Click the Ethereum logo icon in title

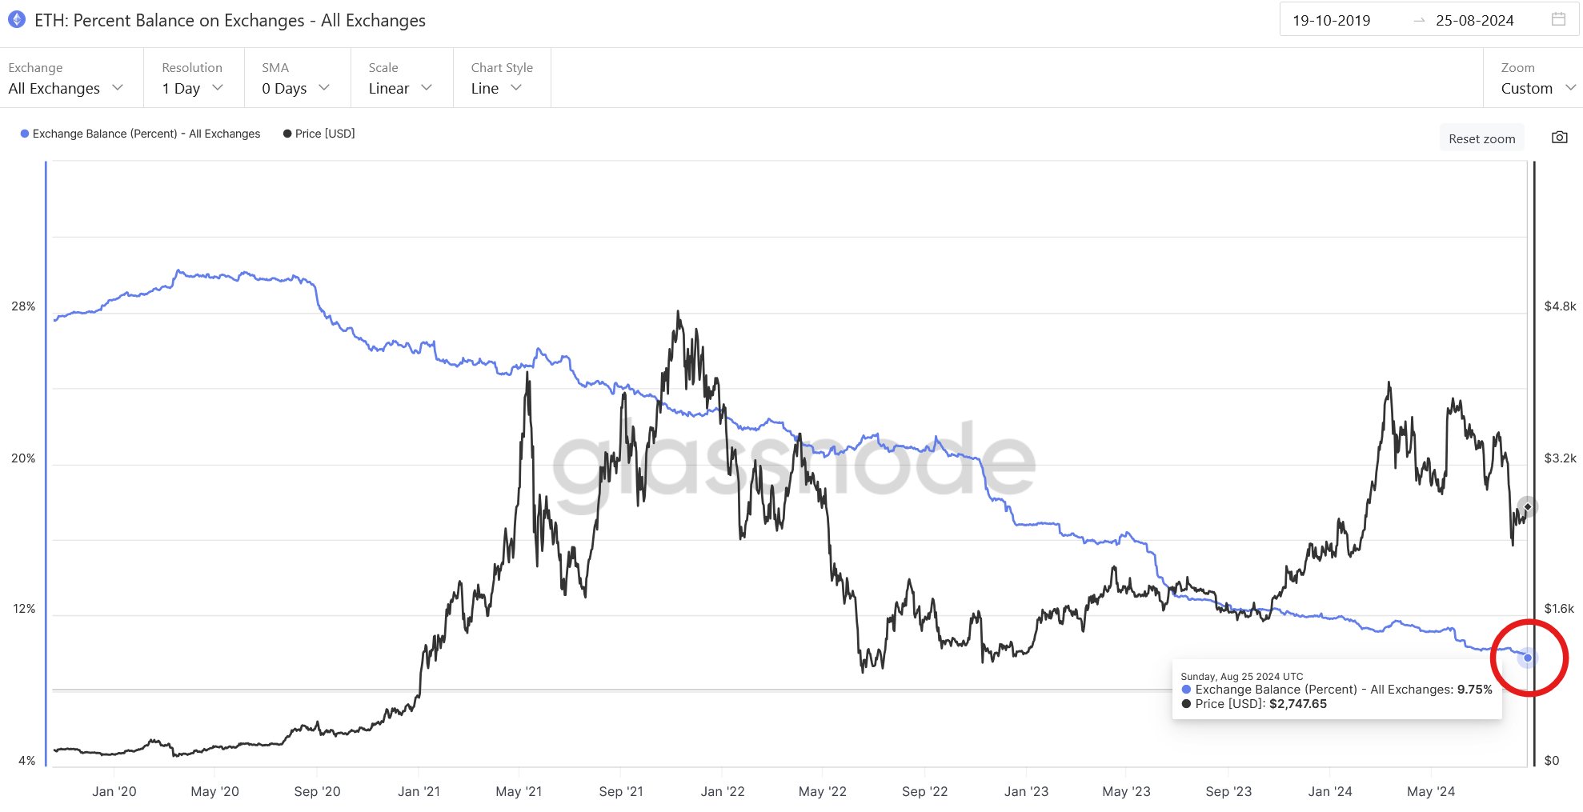tap(17, 20)
